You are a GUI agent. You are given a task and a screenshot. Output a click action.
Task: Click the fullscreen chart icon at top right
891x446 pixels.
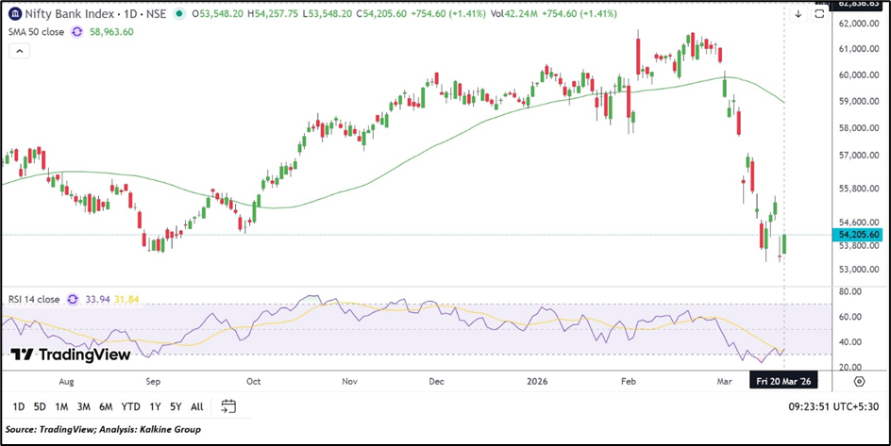819,14
